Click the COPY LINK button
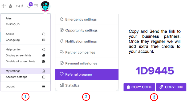The image size is (188, 102). 171,87
